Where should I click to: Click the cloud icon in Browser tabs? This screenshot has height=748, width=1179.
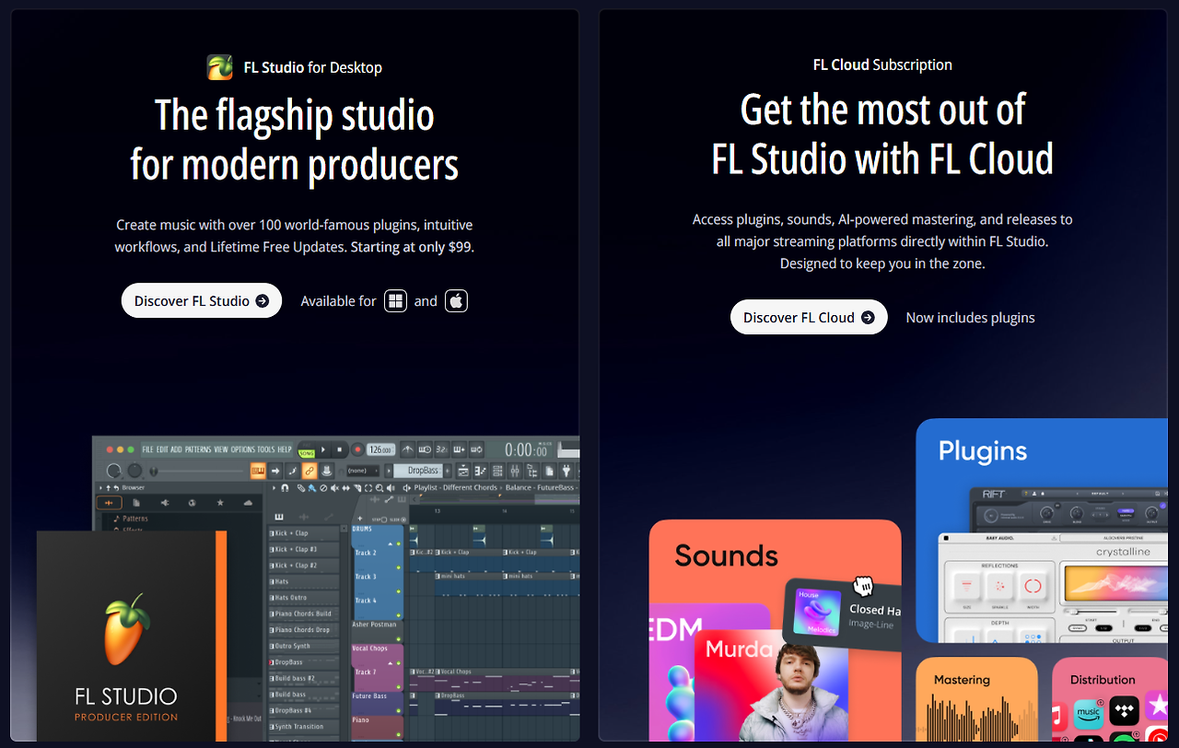coord(248,503)
